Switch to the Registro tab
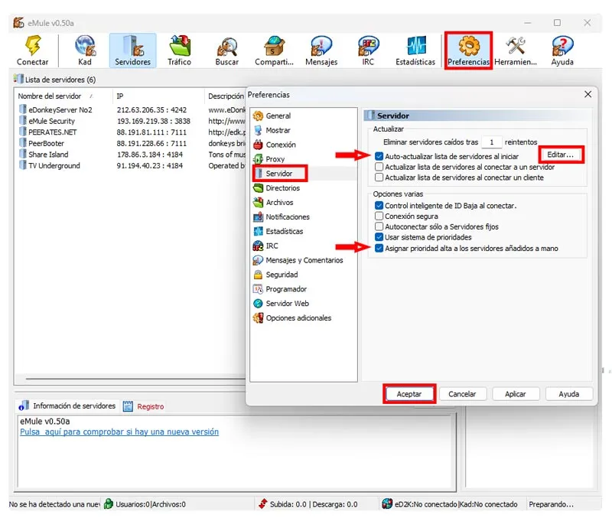The height and width of the screenshot is (521, 612). pos(144,407)
